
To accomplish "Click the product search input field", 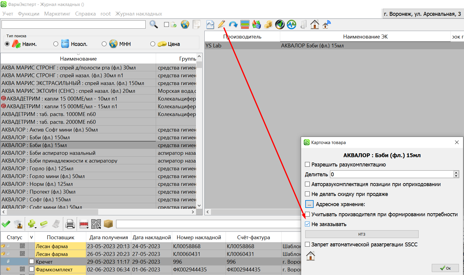I will [x=73, y=24].
